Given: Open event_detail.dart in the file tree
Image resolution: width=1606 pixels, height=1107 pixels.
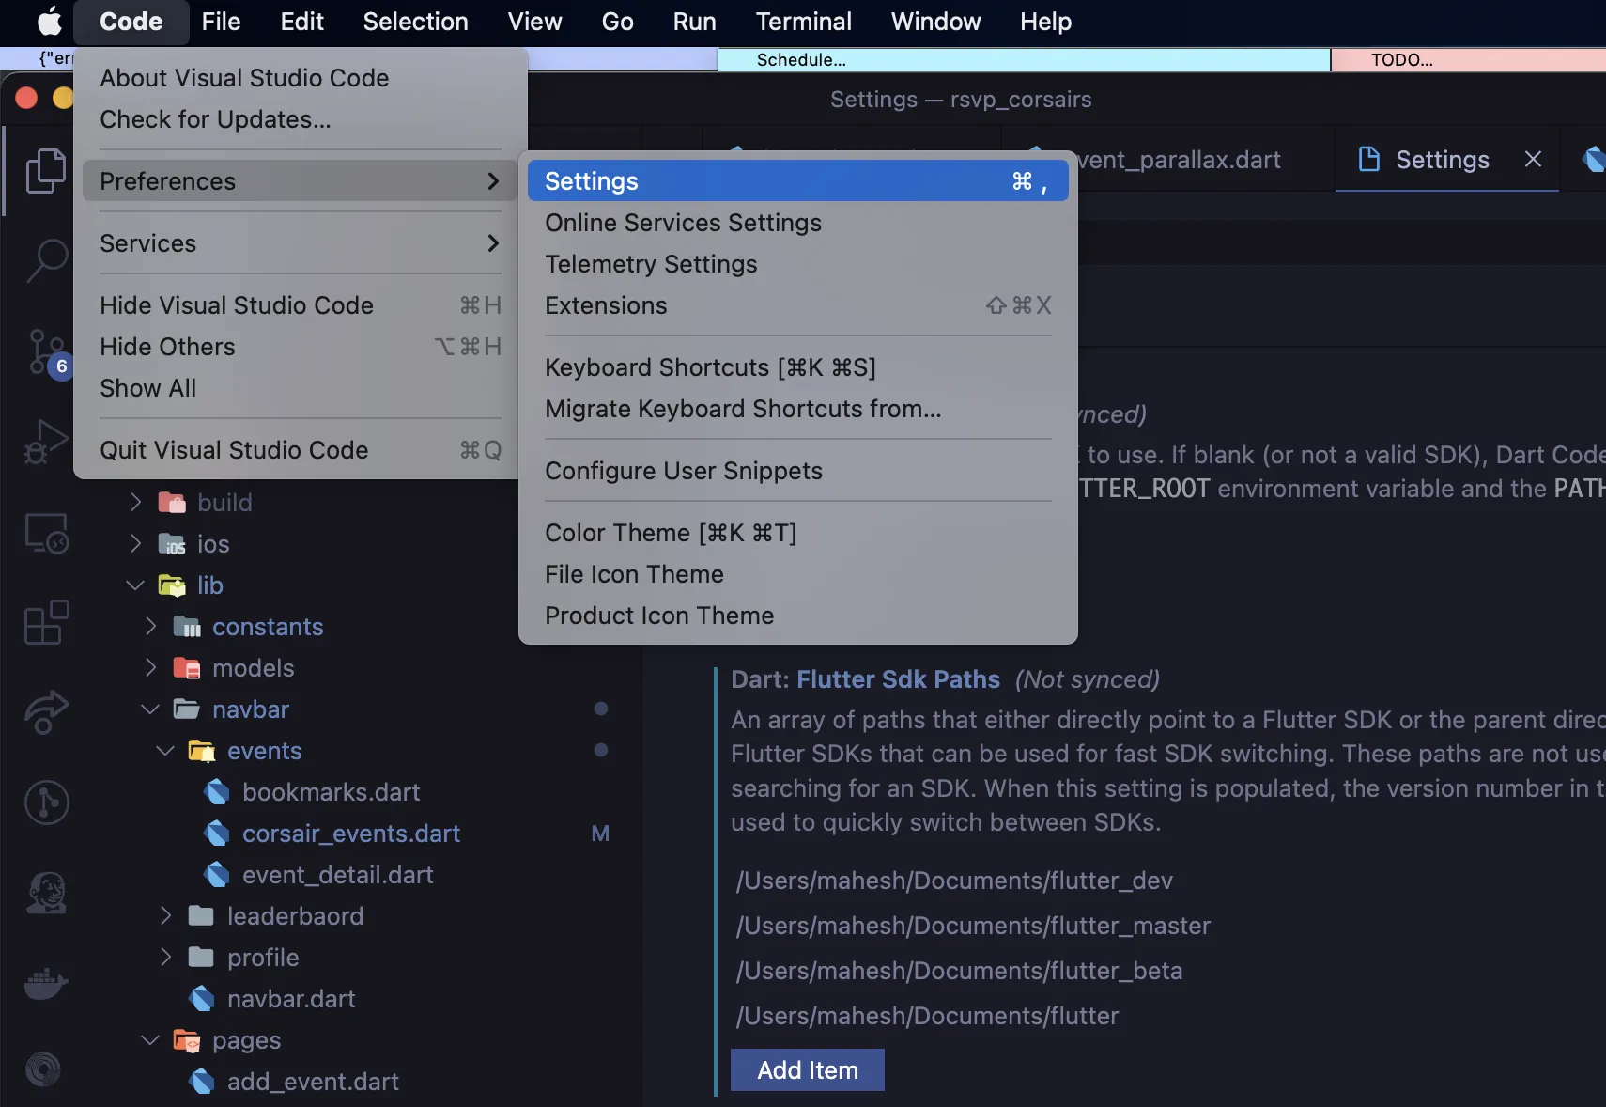Looking at the screenshot, I should point(338,875).
